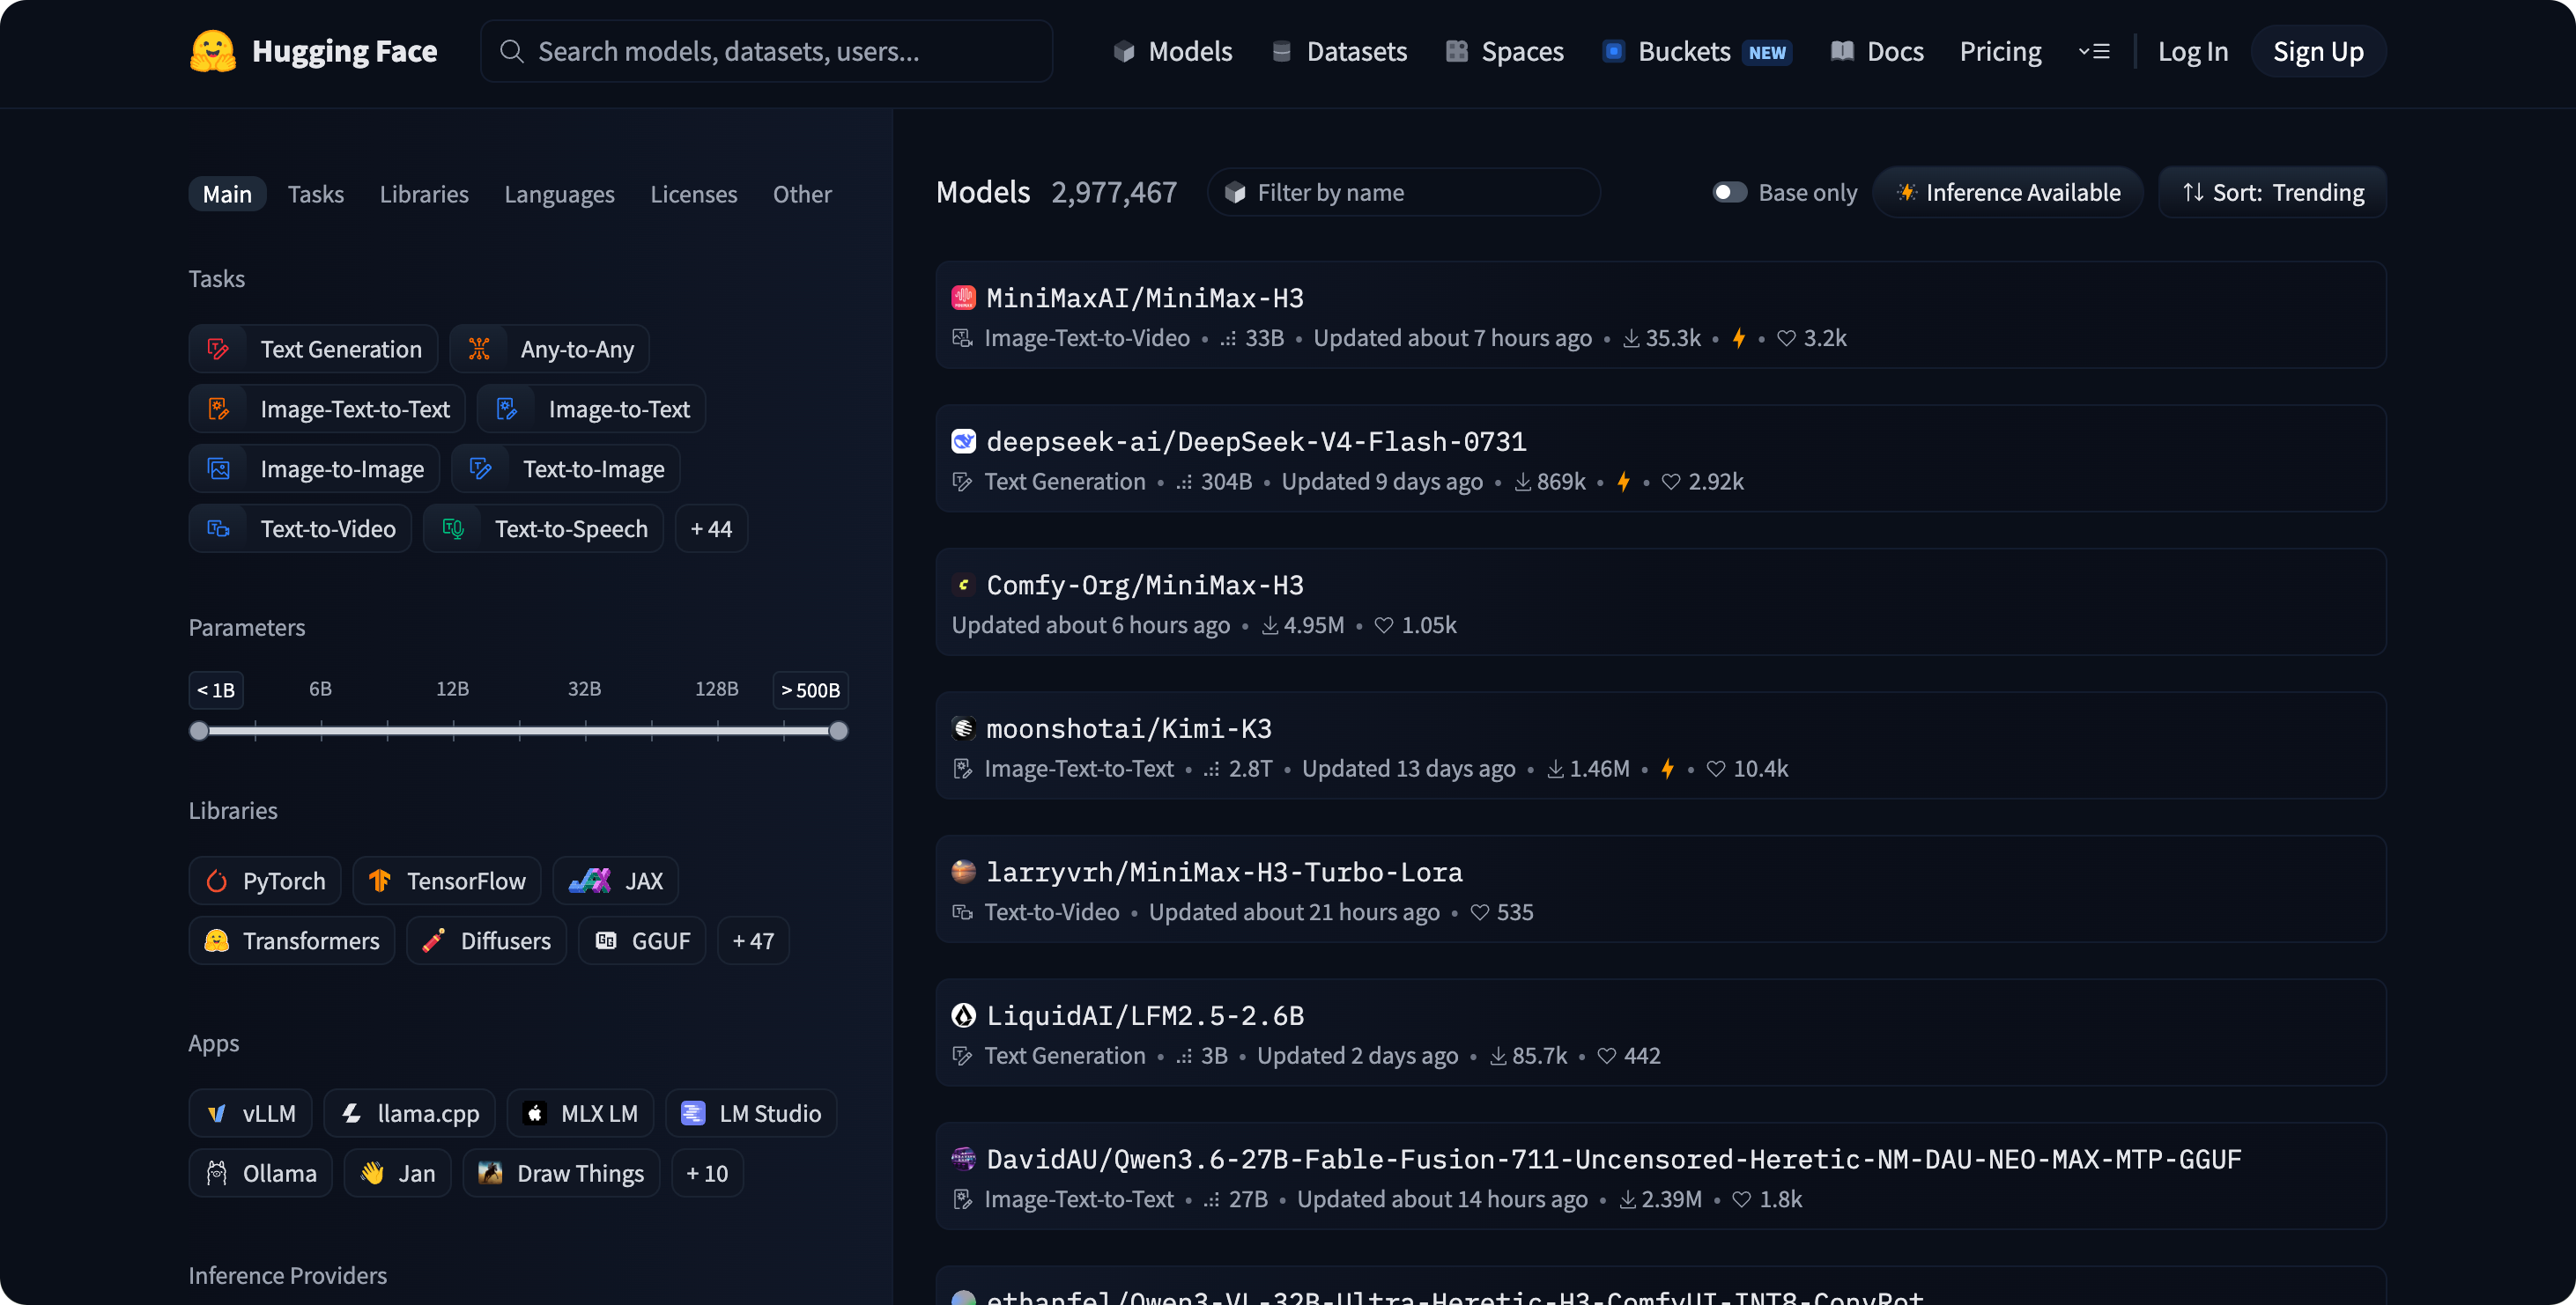Viewport: 2576px width, 1305px height.
Task: Click the PyTorch flame icon
Action: pos(217,881)
